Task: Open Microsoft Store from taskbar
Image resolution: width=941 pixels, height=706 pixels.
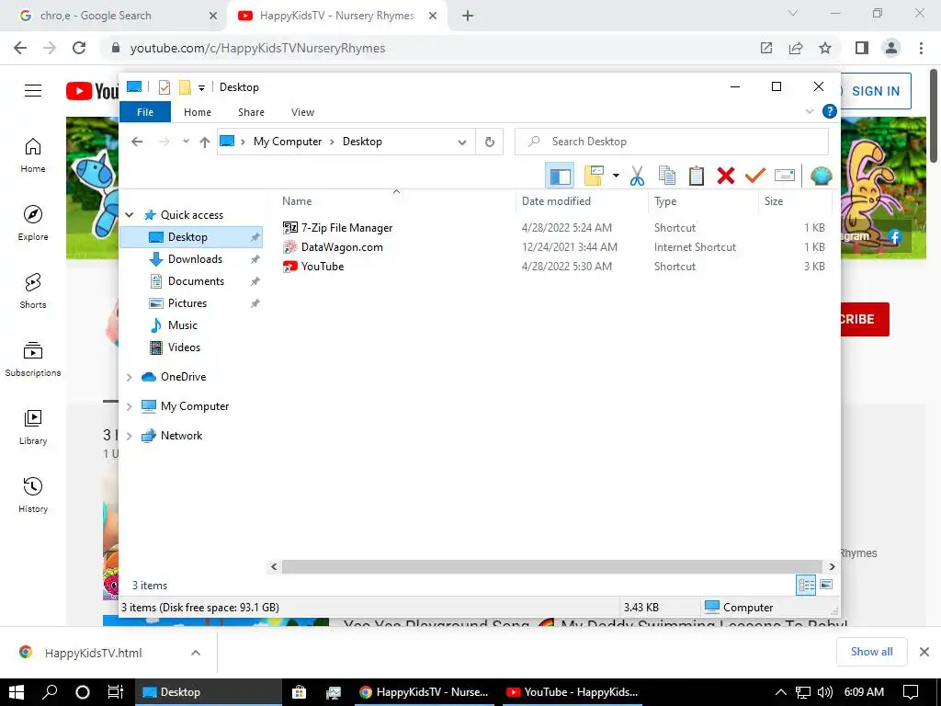Action: pos(299,692)
